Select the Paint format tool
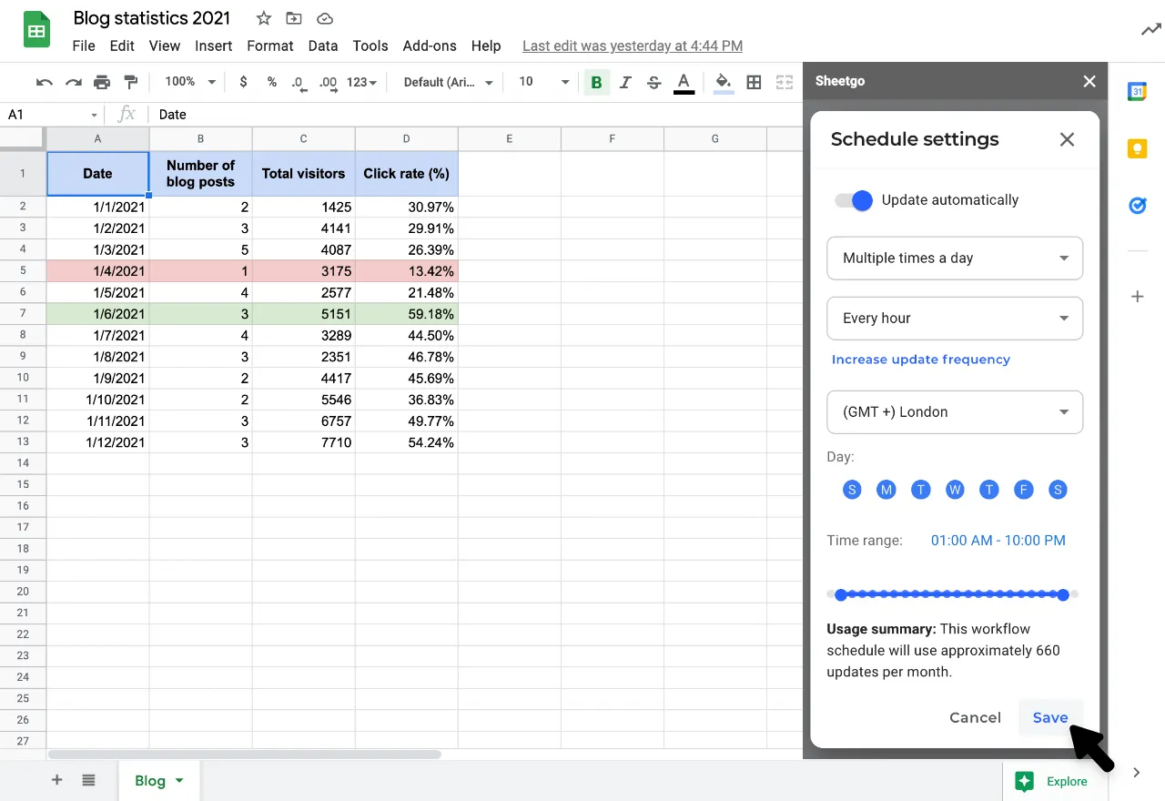Image resolution: width=1165 pixels, height=801 pixels. coord(131,82)
